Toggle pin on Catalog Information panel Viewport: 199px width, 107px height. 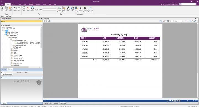[40, 19]
